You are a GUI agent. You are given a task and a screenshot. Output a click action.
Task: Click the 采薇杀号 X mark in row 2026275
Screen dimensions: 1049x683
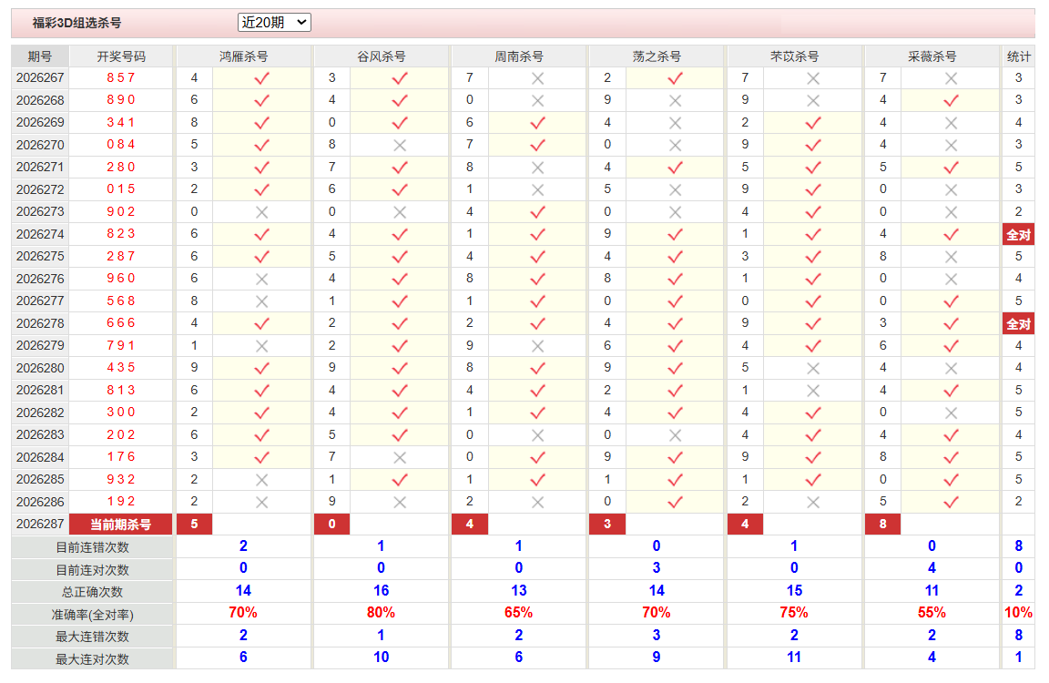[x=951, y=257]
